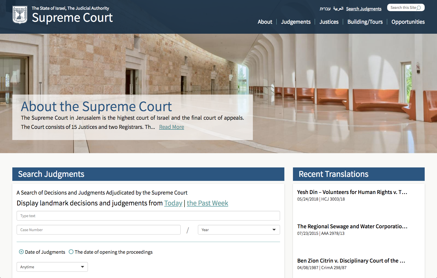Follow the Read More link

click(x=172, y=127)
